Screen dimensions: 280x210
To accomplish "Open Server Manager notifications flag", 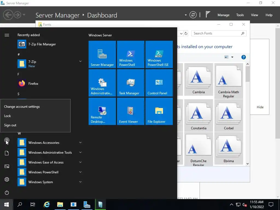I will tap(208, 14).
